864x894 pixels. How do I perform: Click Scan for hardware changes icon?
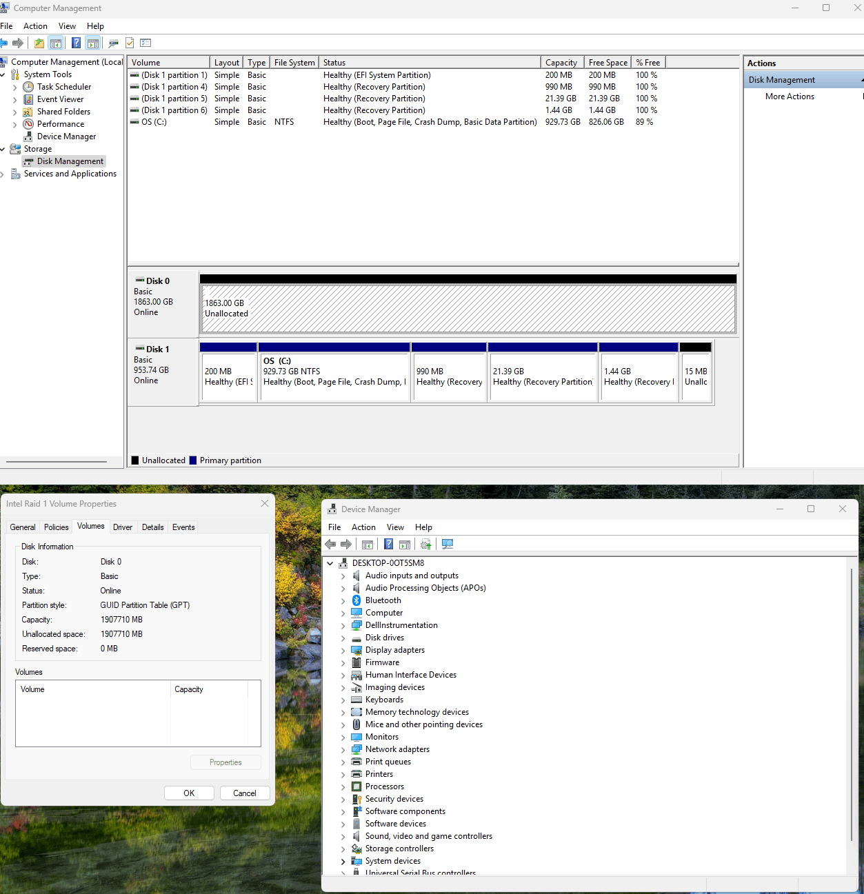pyautogui.click(x=448, y=545)
